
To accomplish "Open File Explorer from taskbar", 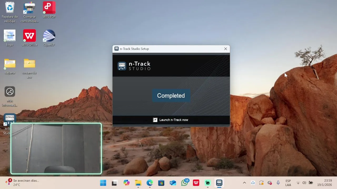I will 138,183.
